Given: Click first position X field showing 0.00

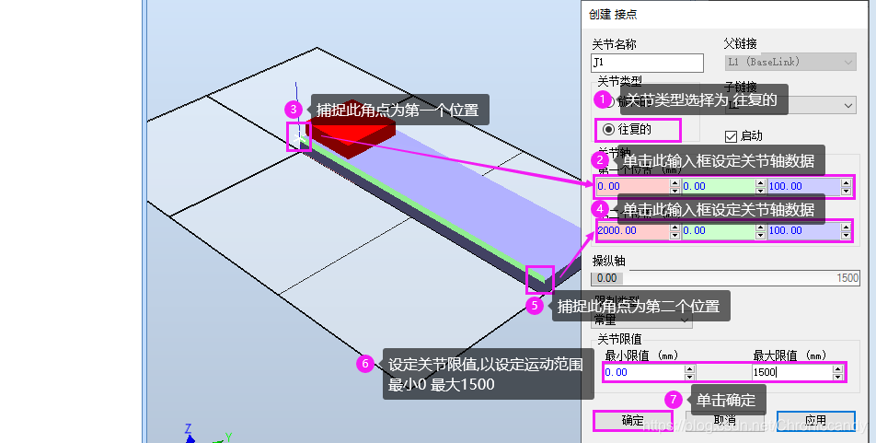Looking at the screenshot, I should 632,186.
